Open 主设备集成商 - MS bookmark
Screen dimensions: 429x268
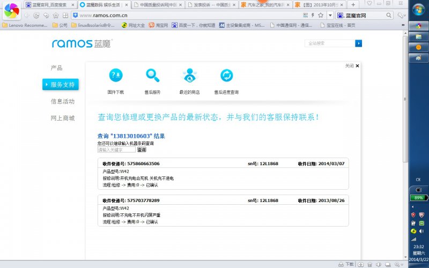(x=242, y=25)
